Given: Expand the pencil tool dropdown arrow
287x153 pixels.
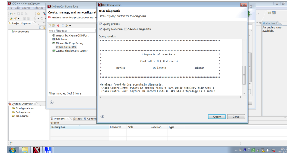Looking at the screenshot, I should (x=19, y=18).
